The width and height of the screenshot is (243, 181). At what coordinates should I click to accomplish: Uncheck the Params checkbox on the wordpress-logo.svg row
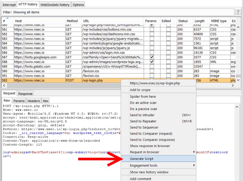[151, 62]
